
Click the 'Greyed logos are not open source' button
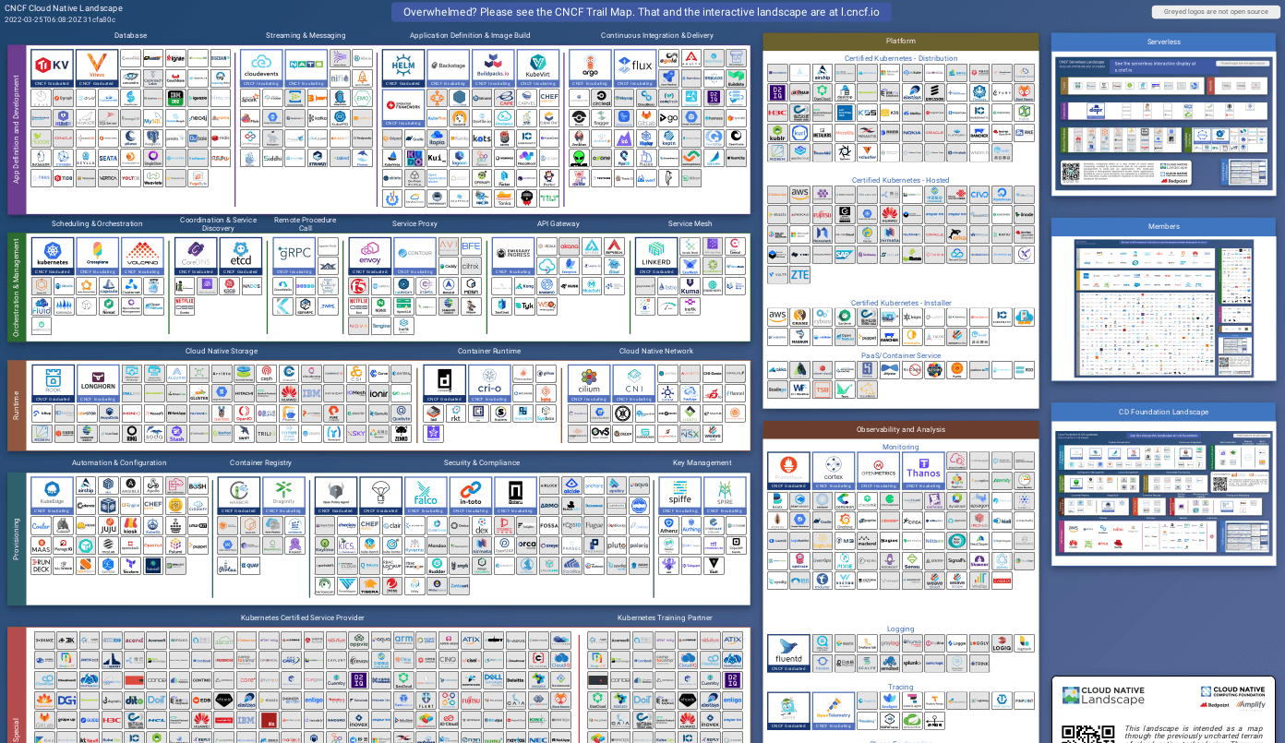pyautogui.click(x=1215, y=11)
